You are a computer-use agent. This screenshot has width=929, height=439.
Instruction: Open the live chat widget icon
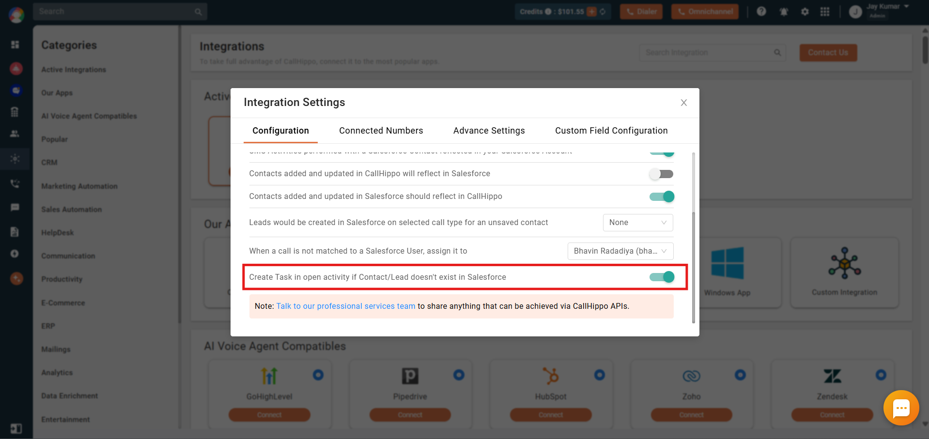pos(901,408)
